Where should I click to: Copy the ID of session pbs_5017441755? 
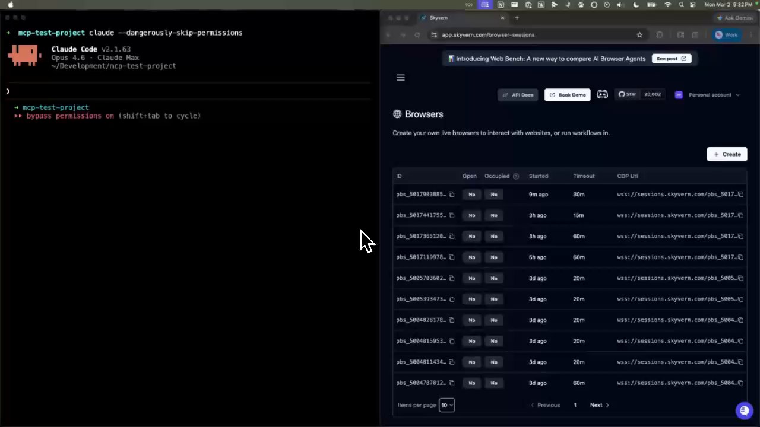pyautogui.click(x=451, y=215)
